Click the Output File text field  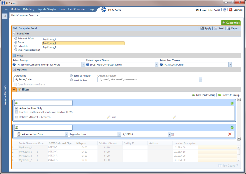point(39,80)
